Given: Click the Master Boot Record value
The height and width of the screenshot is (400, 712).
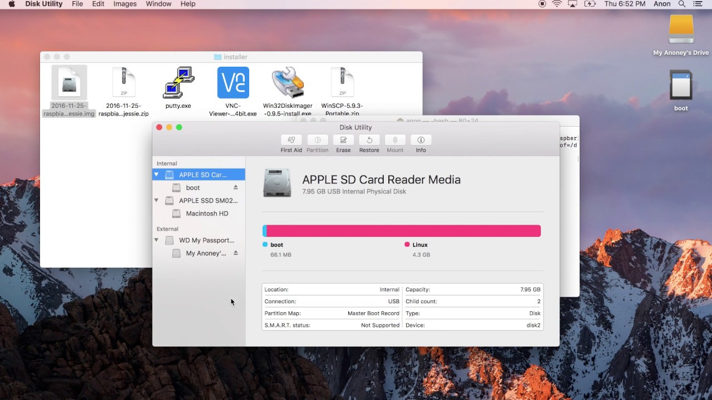Looking at the screenshot, I should coord(373,313).
